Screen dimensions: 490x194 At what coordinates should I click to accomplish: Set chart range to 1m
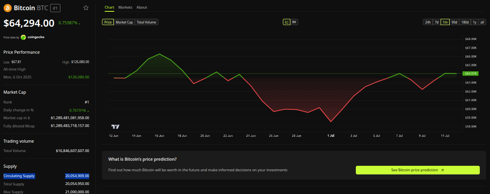pos(445,22)
